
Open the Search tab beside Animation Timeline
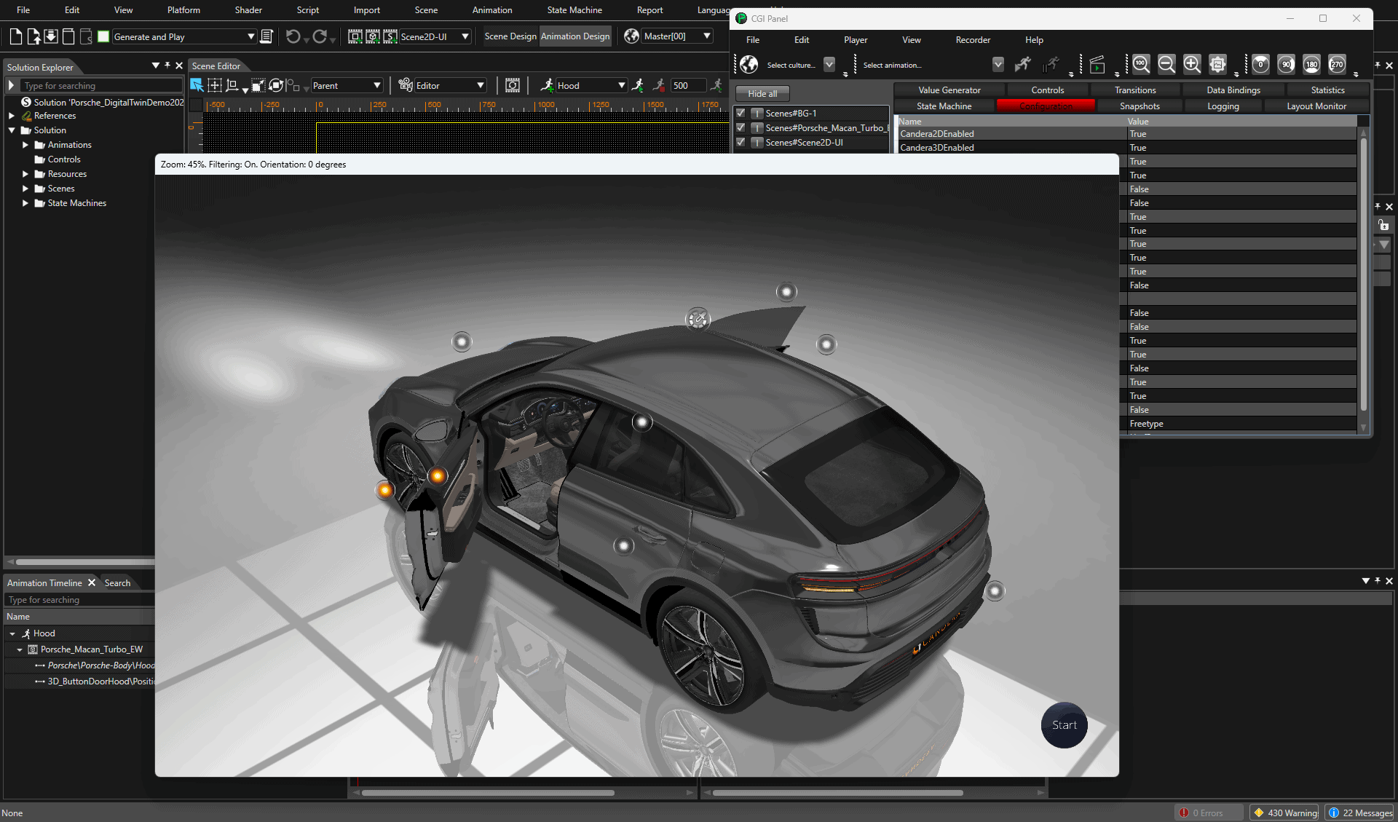click(117, 583)
